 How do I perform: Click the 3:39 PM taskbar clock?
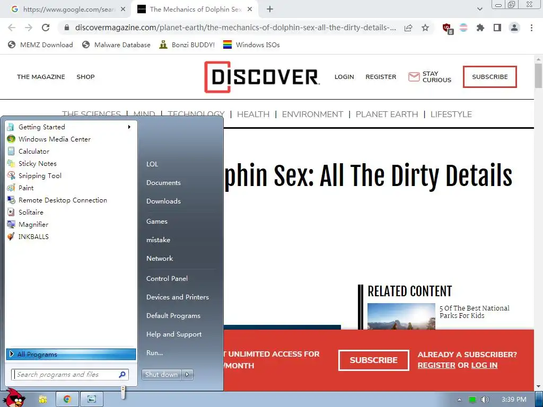(x=514, y=400)
